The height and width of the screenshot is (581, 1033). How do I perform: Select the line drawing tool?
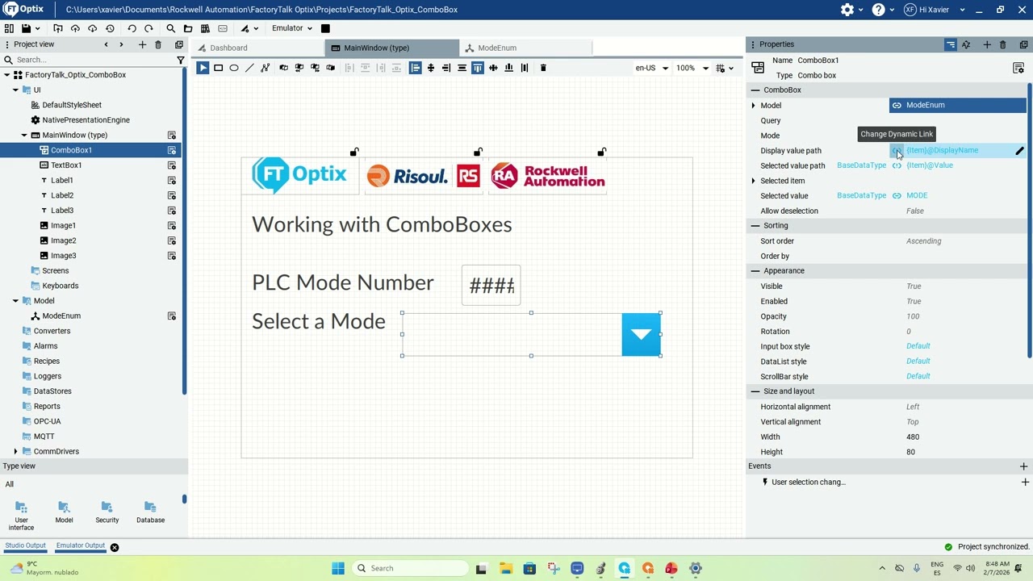(x=249, y=68)
